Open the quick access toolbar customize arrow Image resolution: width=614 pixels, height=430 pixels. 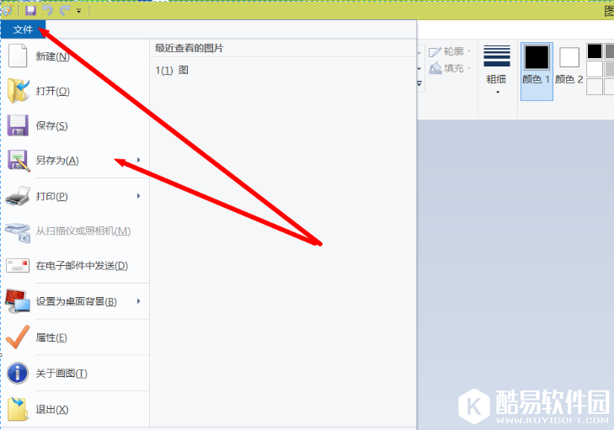pyautogui.click(x=78, y=11)
